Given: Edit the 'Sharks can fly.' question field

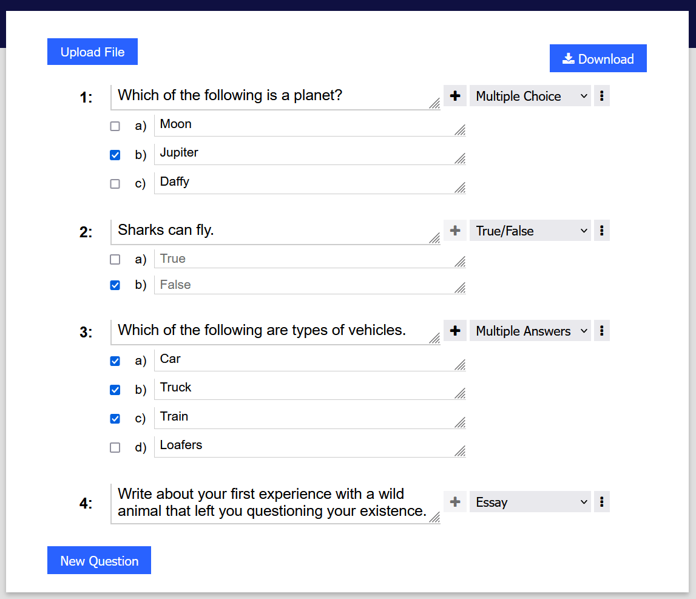Looking at the screenshot, I should [x=275, y=232].
